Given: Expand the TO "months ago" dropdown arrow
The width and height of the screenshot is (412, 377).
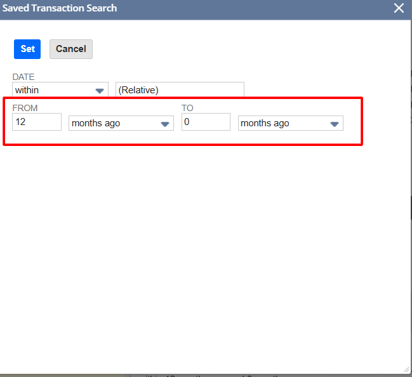Looking at the screenshot, I should (335, 124).
